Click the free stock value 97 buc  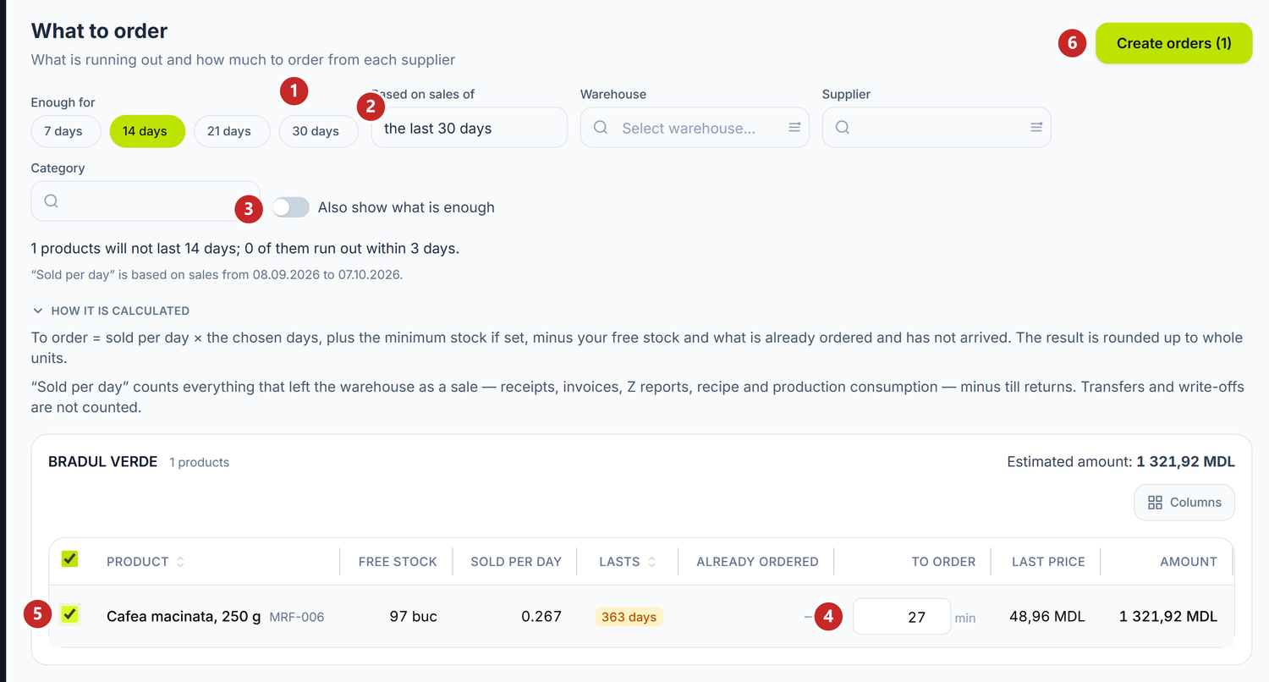tap(414, 617)
